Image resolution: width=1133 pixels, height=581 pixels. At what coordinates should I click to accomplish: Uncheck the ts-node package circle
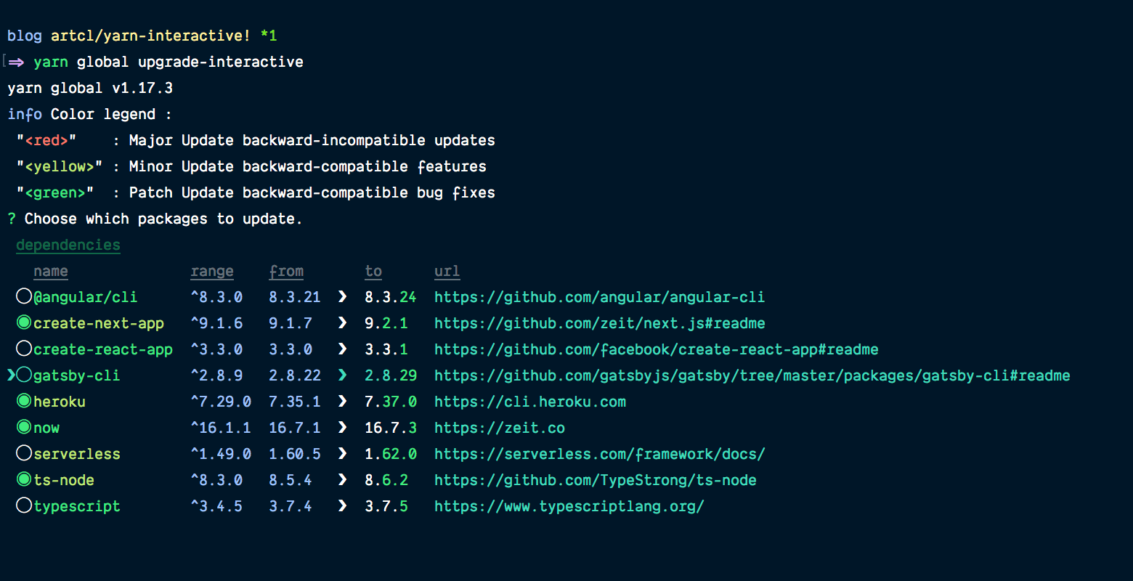coord(24,479)
